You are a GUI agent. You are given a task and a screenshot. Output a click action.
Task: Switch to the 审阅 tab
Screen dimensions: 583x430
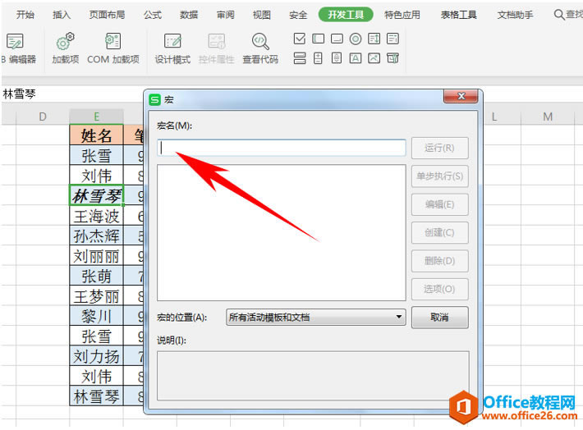tap(225, 15)
